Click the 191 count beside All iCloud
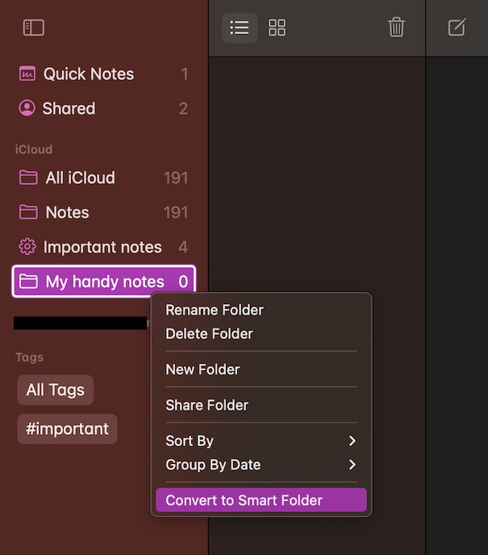488x555 pixels. pos(176,177)
